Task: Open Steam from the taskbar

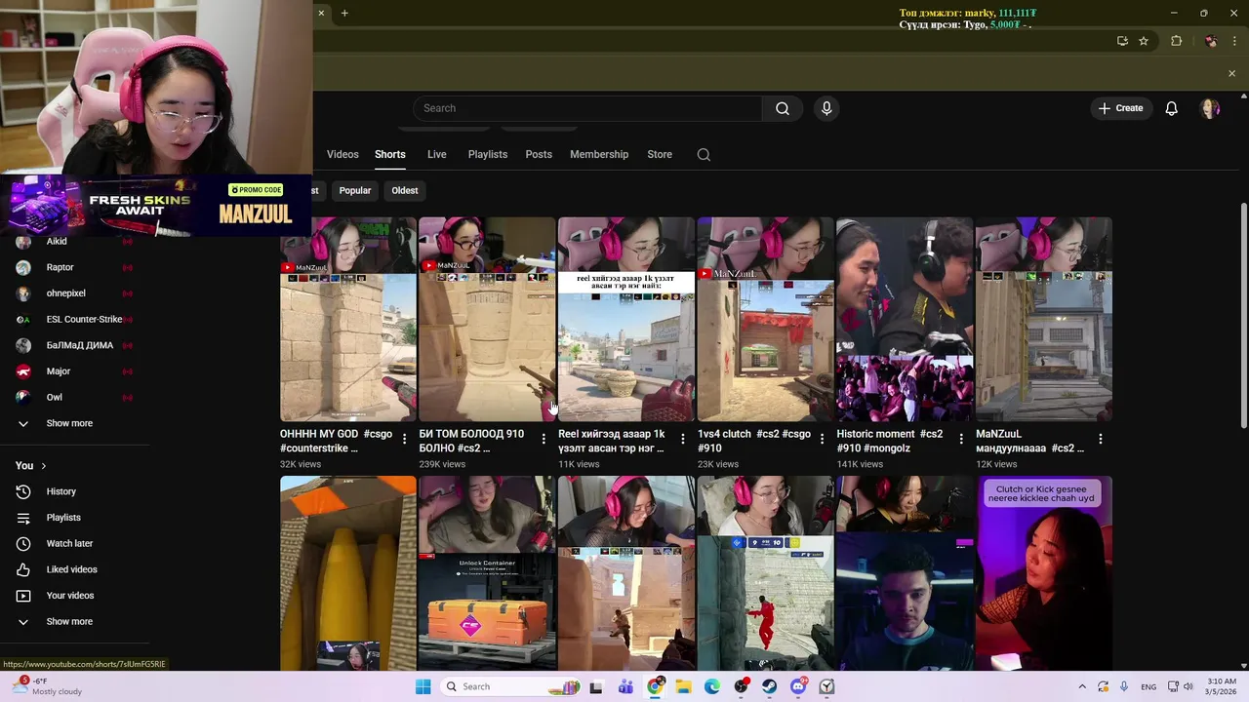Action: tap(770, 686)
